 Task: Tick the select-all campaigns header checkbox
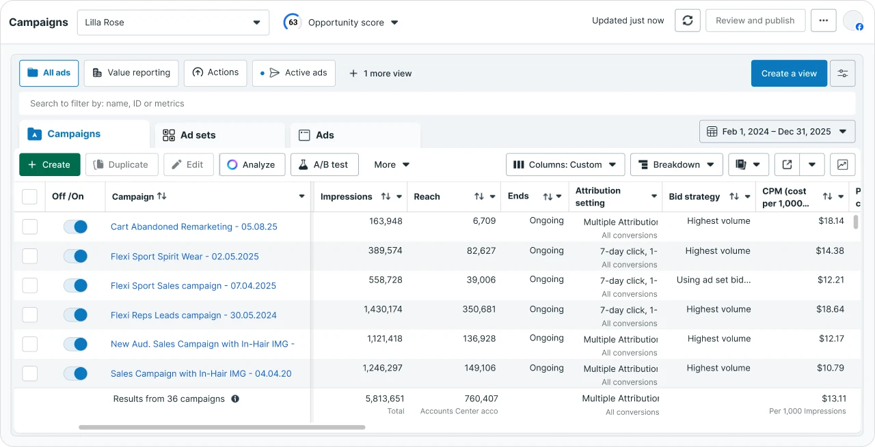(30, 197)
